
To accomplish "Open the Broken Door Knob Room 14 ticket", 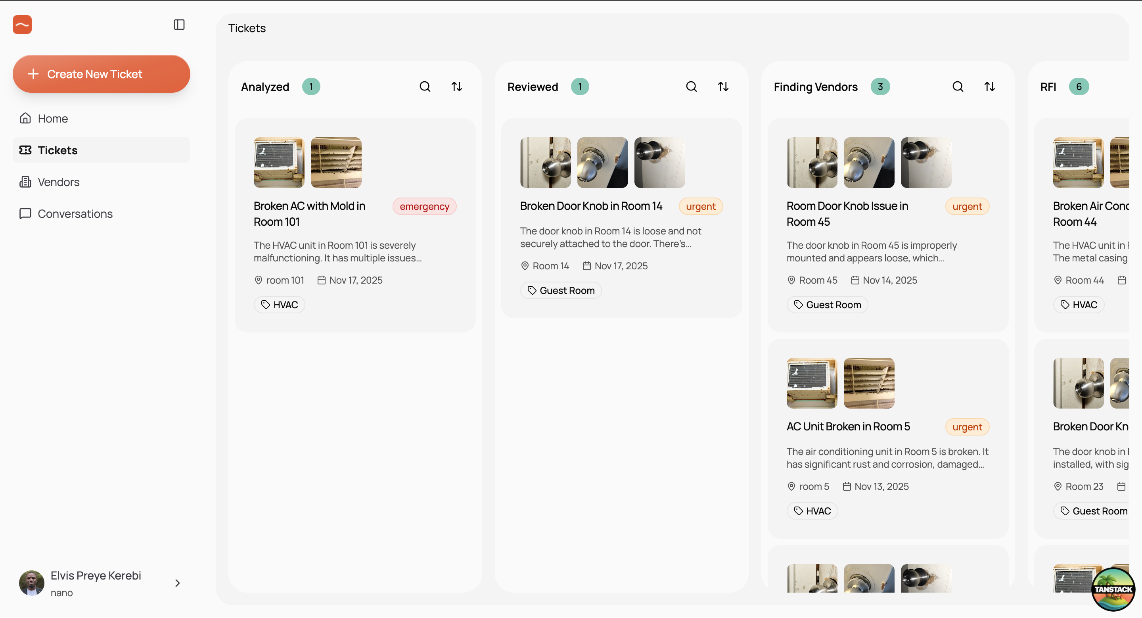I will coord(590,206).
